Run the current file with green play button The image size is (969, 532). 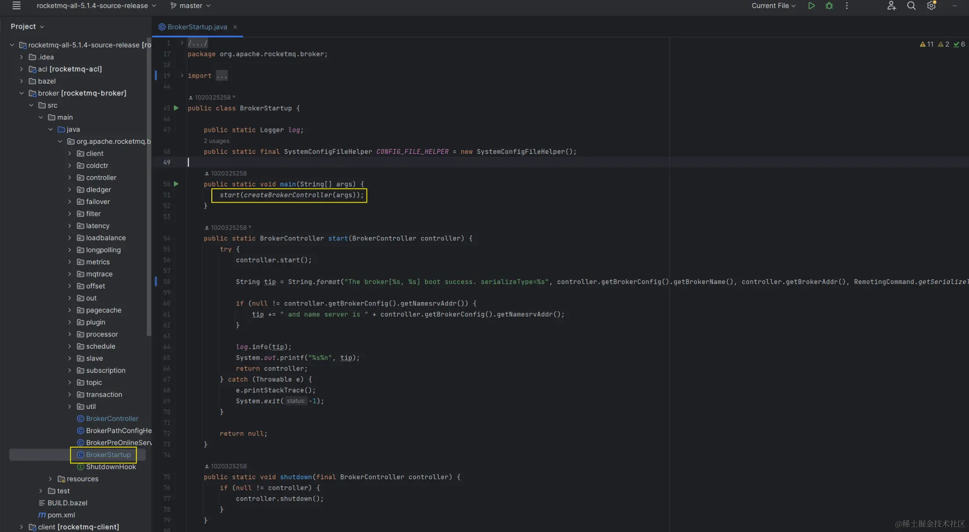point(811,6)
